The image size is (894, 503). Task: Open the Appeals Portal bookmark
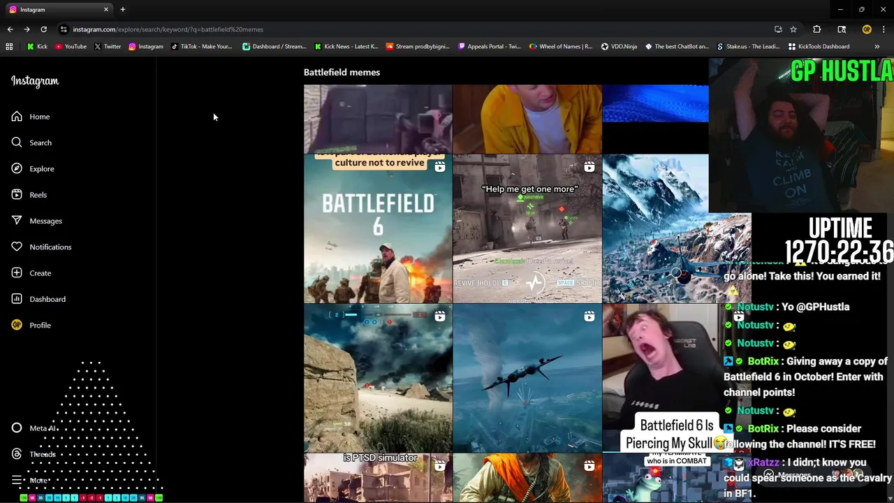coord(489,47)
